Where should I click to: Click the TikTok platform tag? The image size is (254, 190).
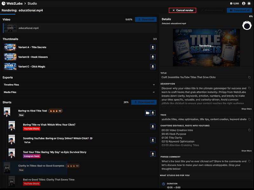[27, 142]
